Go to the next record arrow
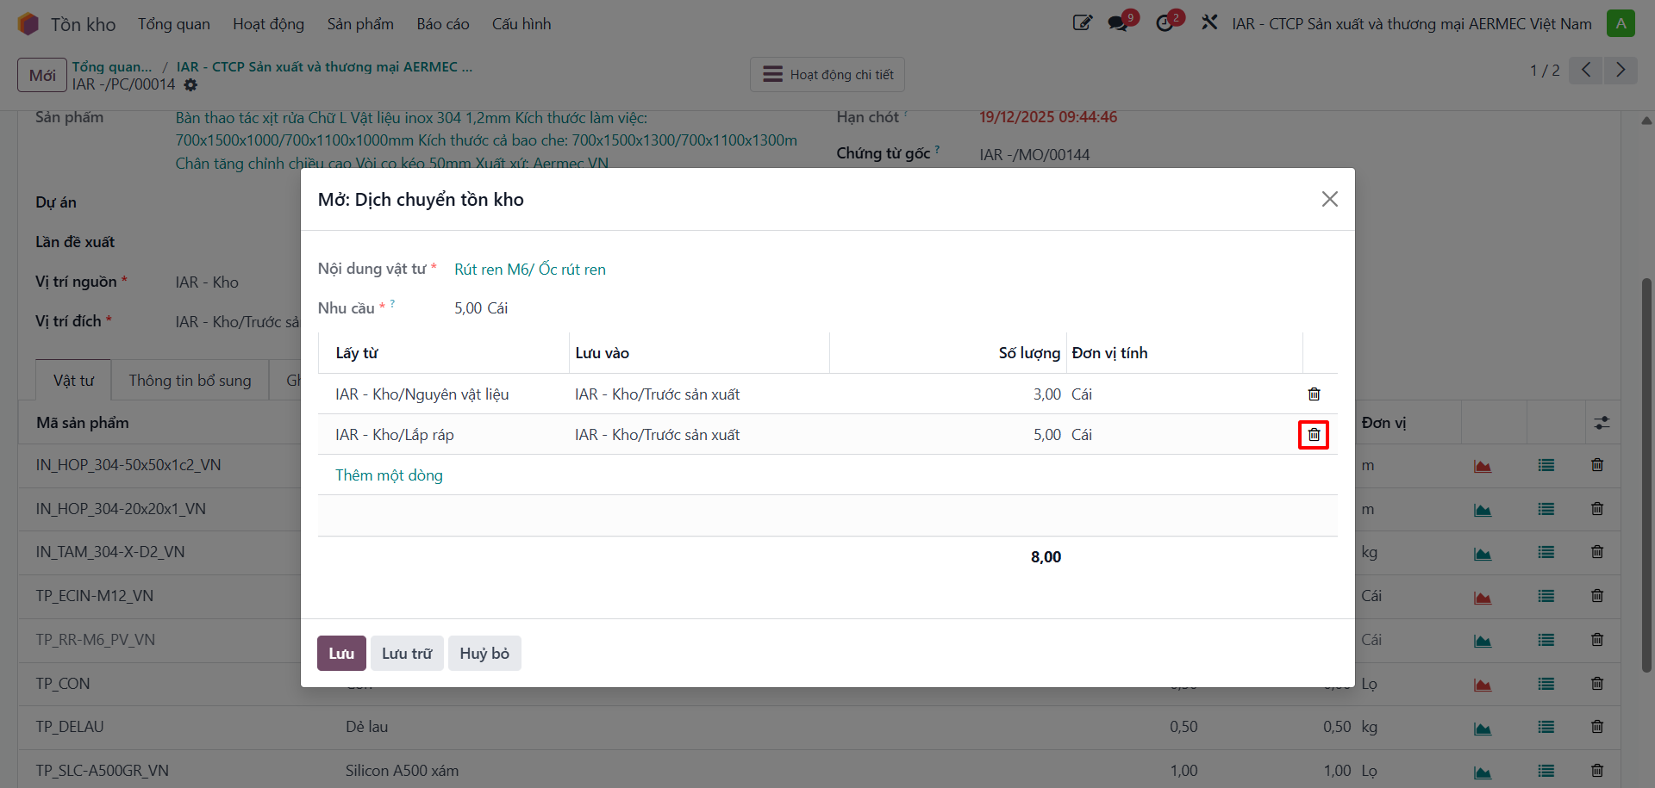This screenshot has height=788, width=1655. click(x=1621, y=70)
